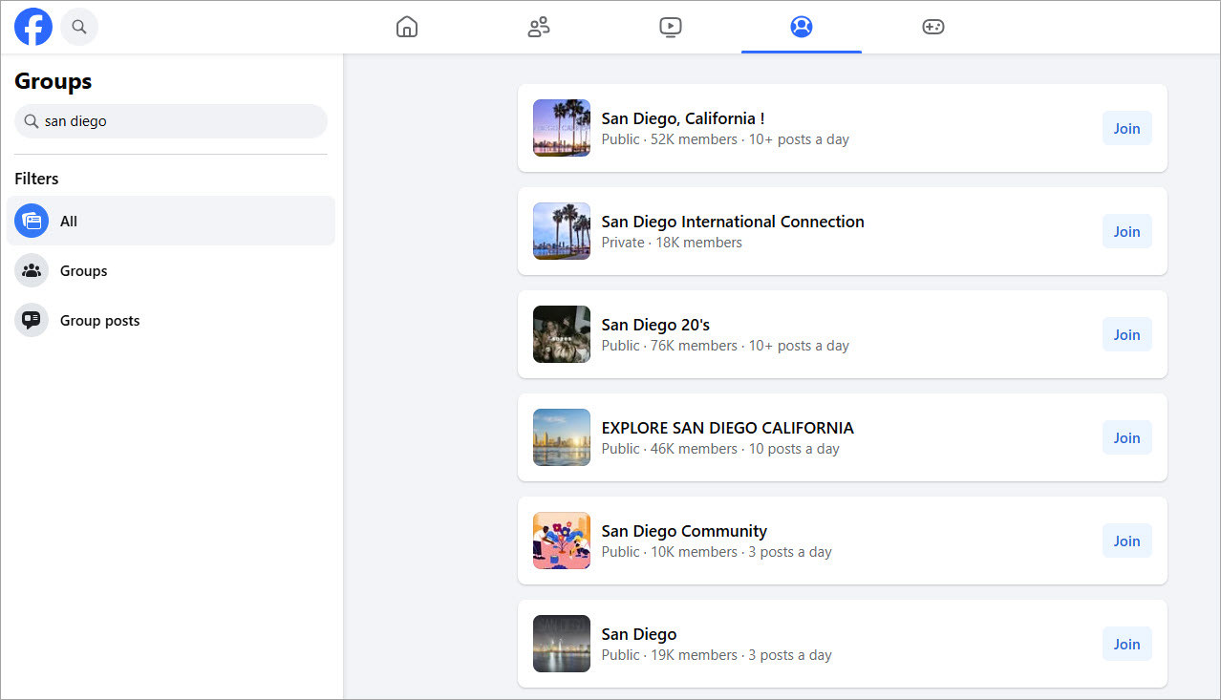Select the Groups icon in top navigation
Viewport: 1221px width, 700px height.
[x=802, y=27]
